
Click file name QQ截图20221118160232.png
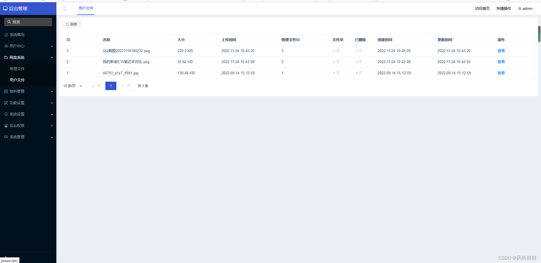point(126,51)
